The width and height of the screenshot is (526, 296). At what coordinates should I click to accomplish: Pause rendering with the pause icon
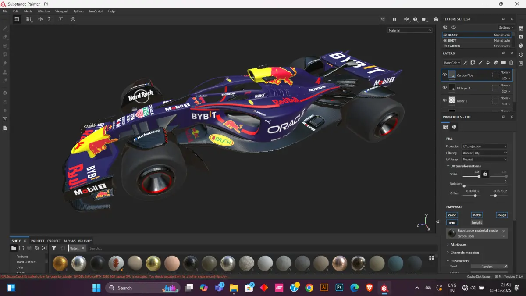coord(394,19)
